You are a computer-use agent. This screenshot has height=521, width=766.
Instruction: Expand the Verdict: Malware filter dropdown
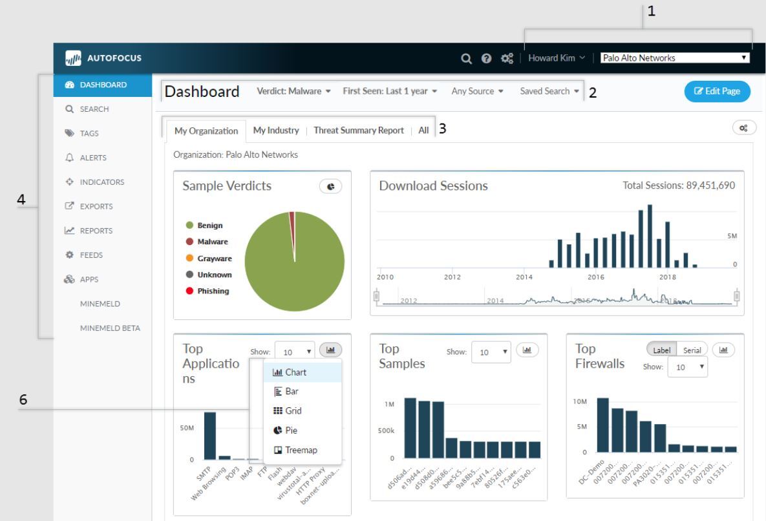coord(294,92)
